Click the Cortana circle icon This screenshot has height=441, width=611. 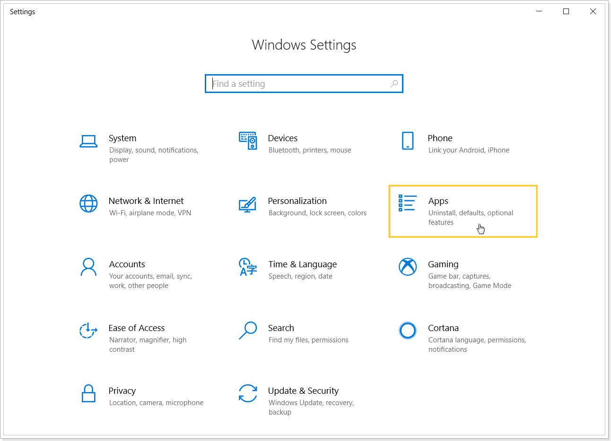coord(408,331)
